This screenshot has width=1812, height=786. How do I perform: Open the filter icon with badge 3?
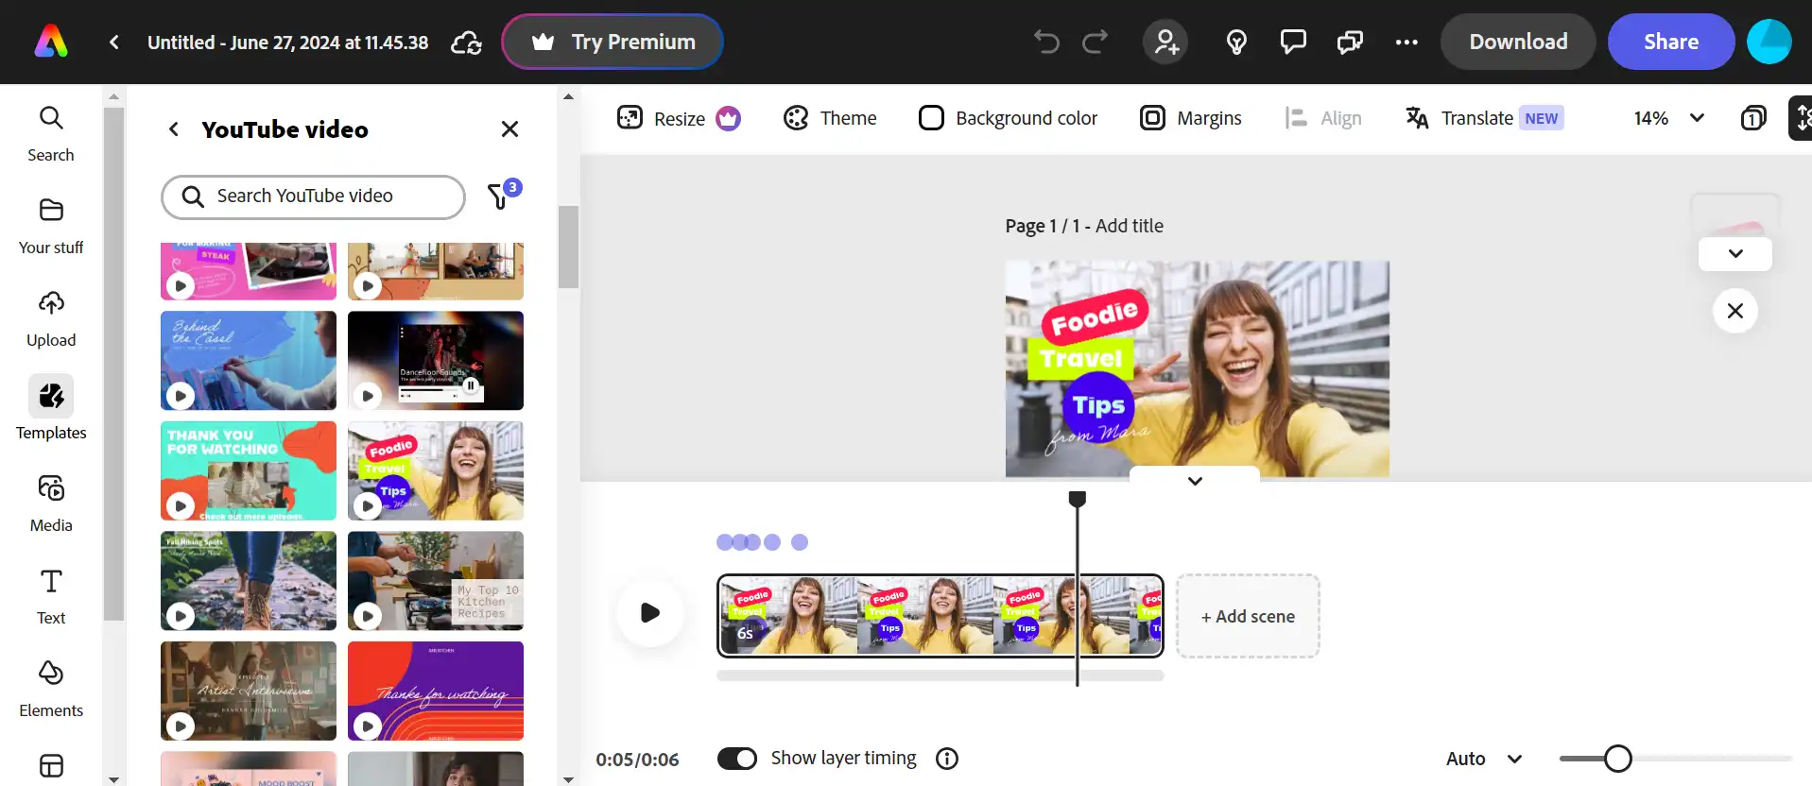(x=502, y=195)
